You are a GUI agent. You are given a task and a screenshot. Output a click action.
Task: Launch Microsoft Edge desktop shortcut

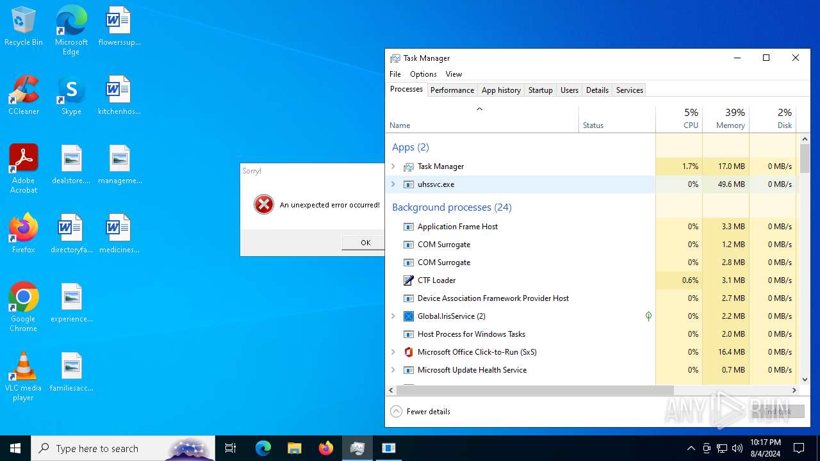pyautogui.click(x=71, y=31)
